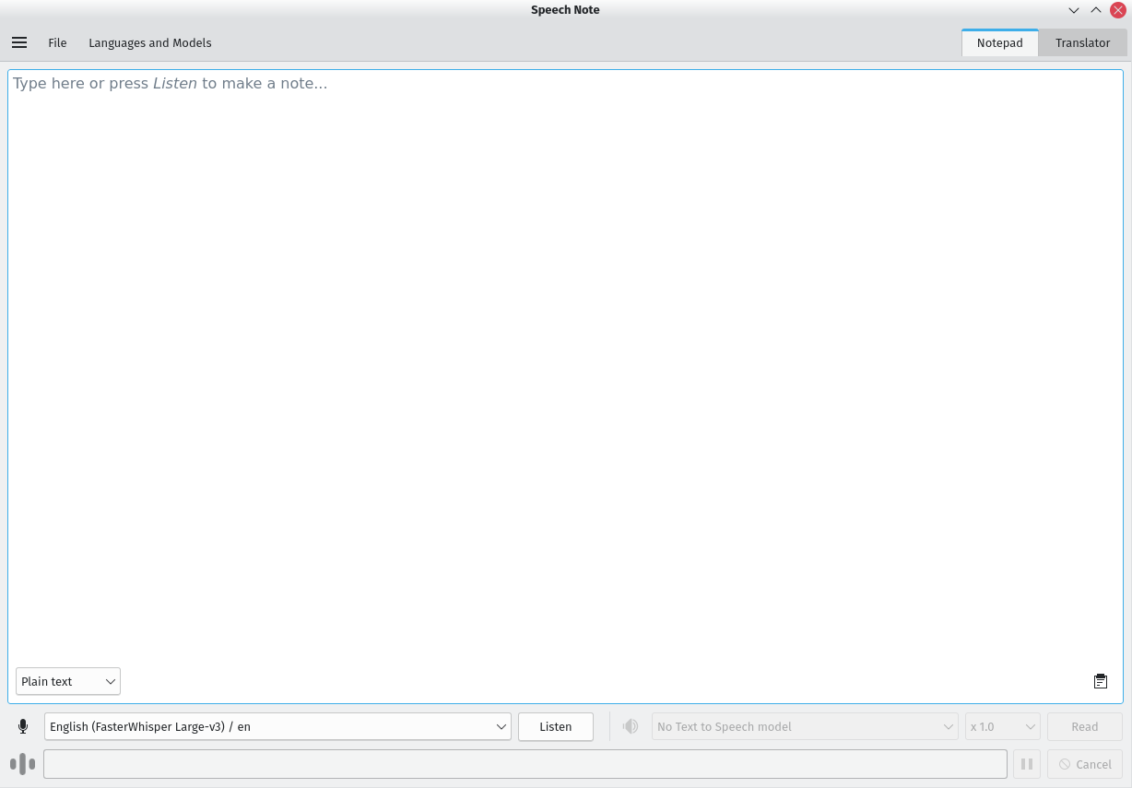Click the pause button
The image size is (1132, 788).
pos(1027,764)
